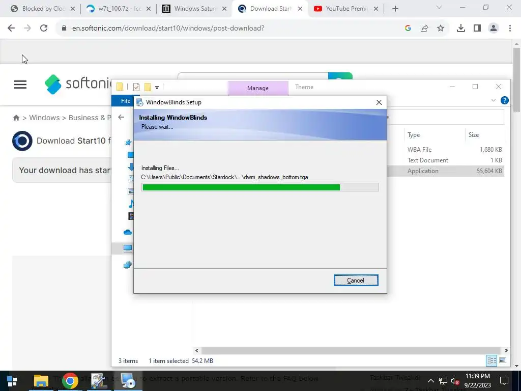The image size is (521, 391).
Task: Open the Manage ribbon tab in Explorer
Action: [x=258, y=88]
